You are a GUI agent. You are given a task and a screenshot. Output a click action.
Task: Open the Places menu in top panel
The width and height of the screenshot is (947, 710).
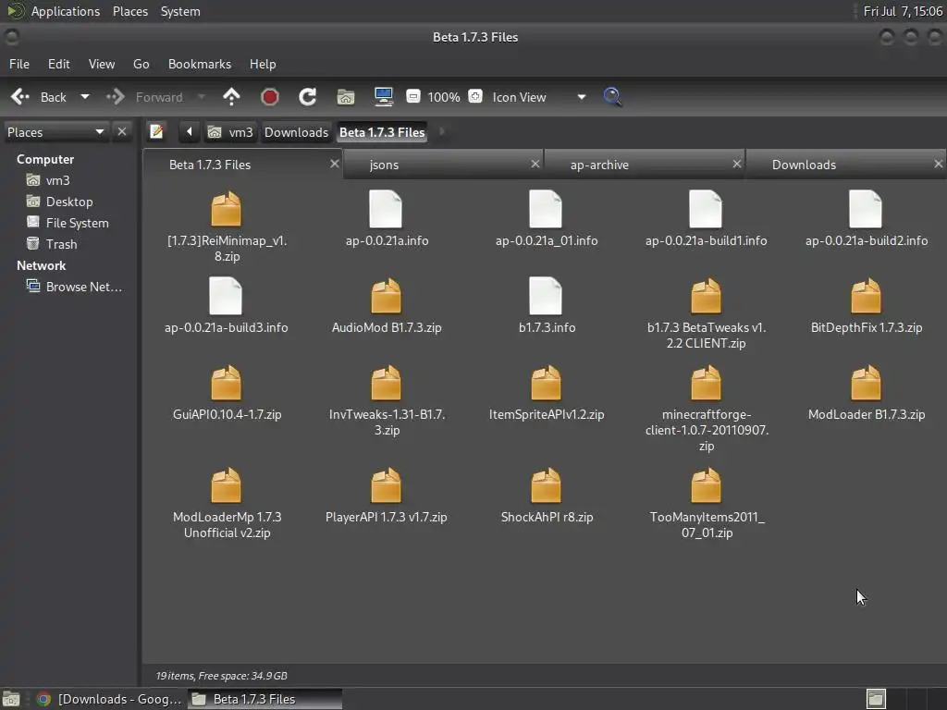[129, 11]
